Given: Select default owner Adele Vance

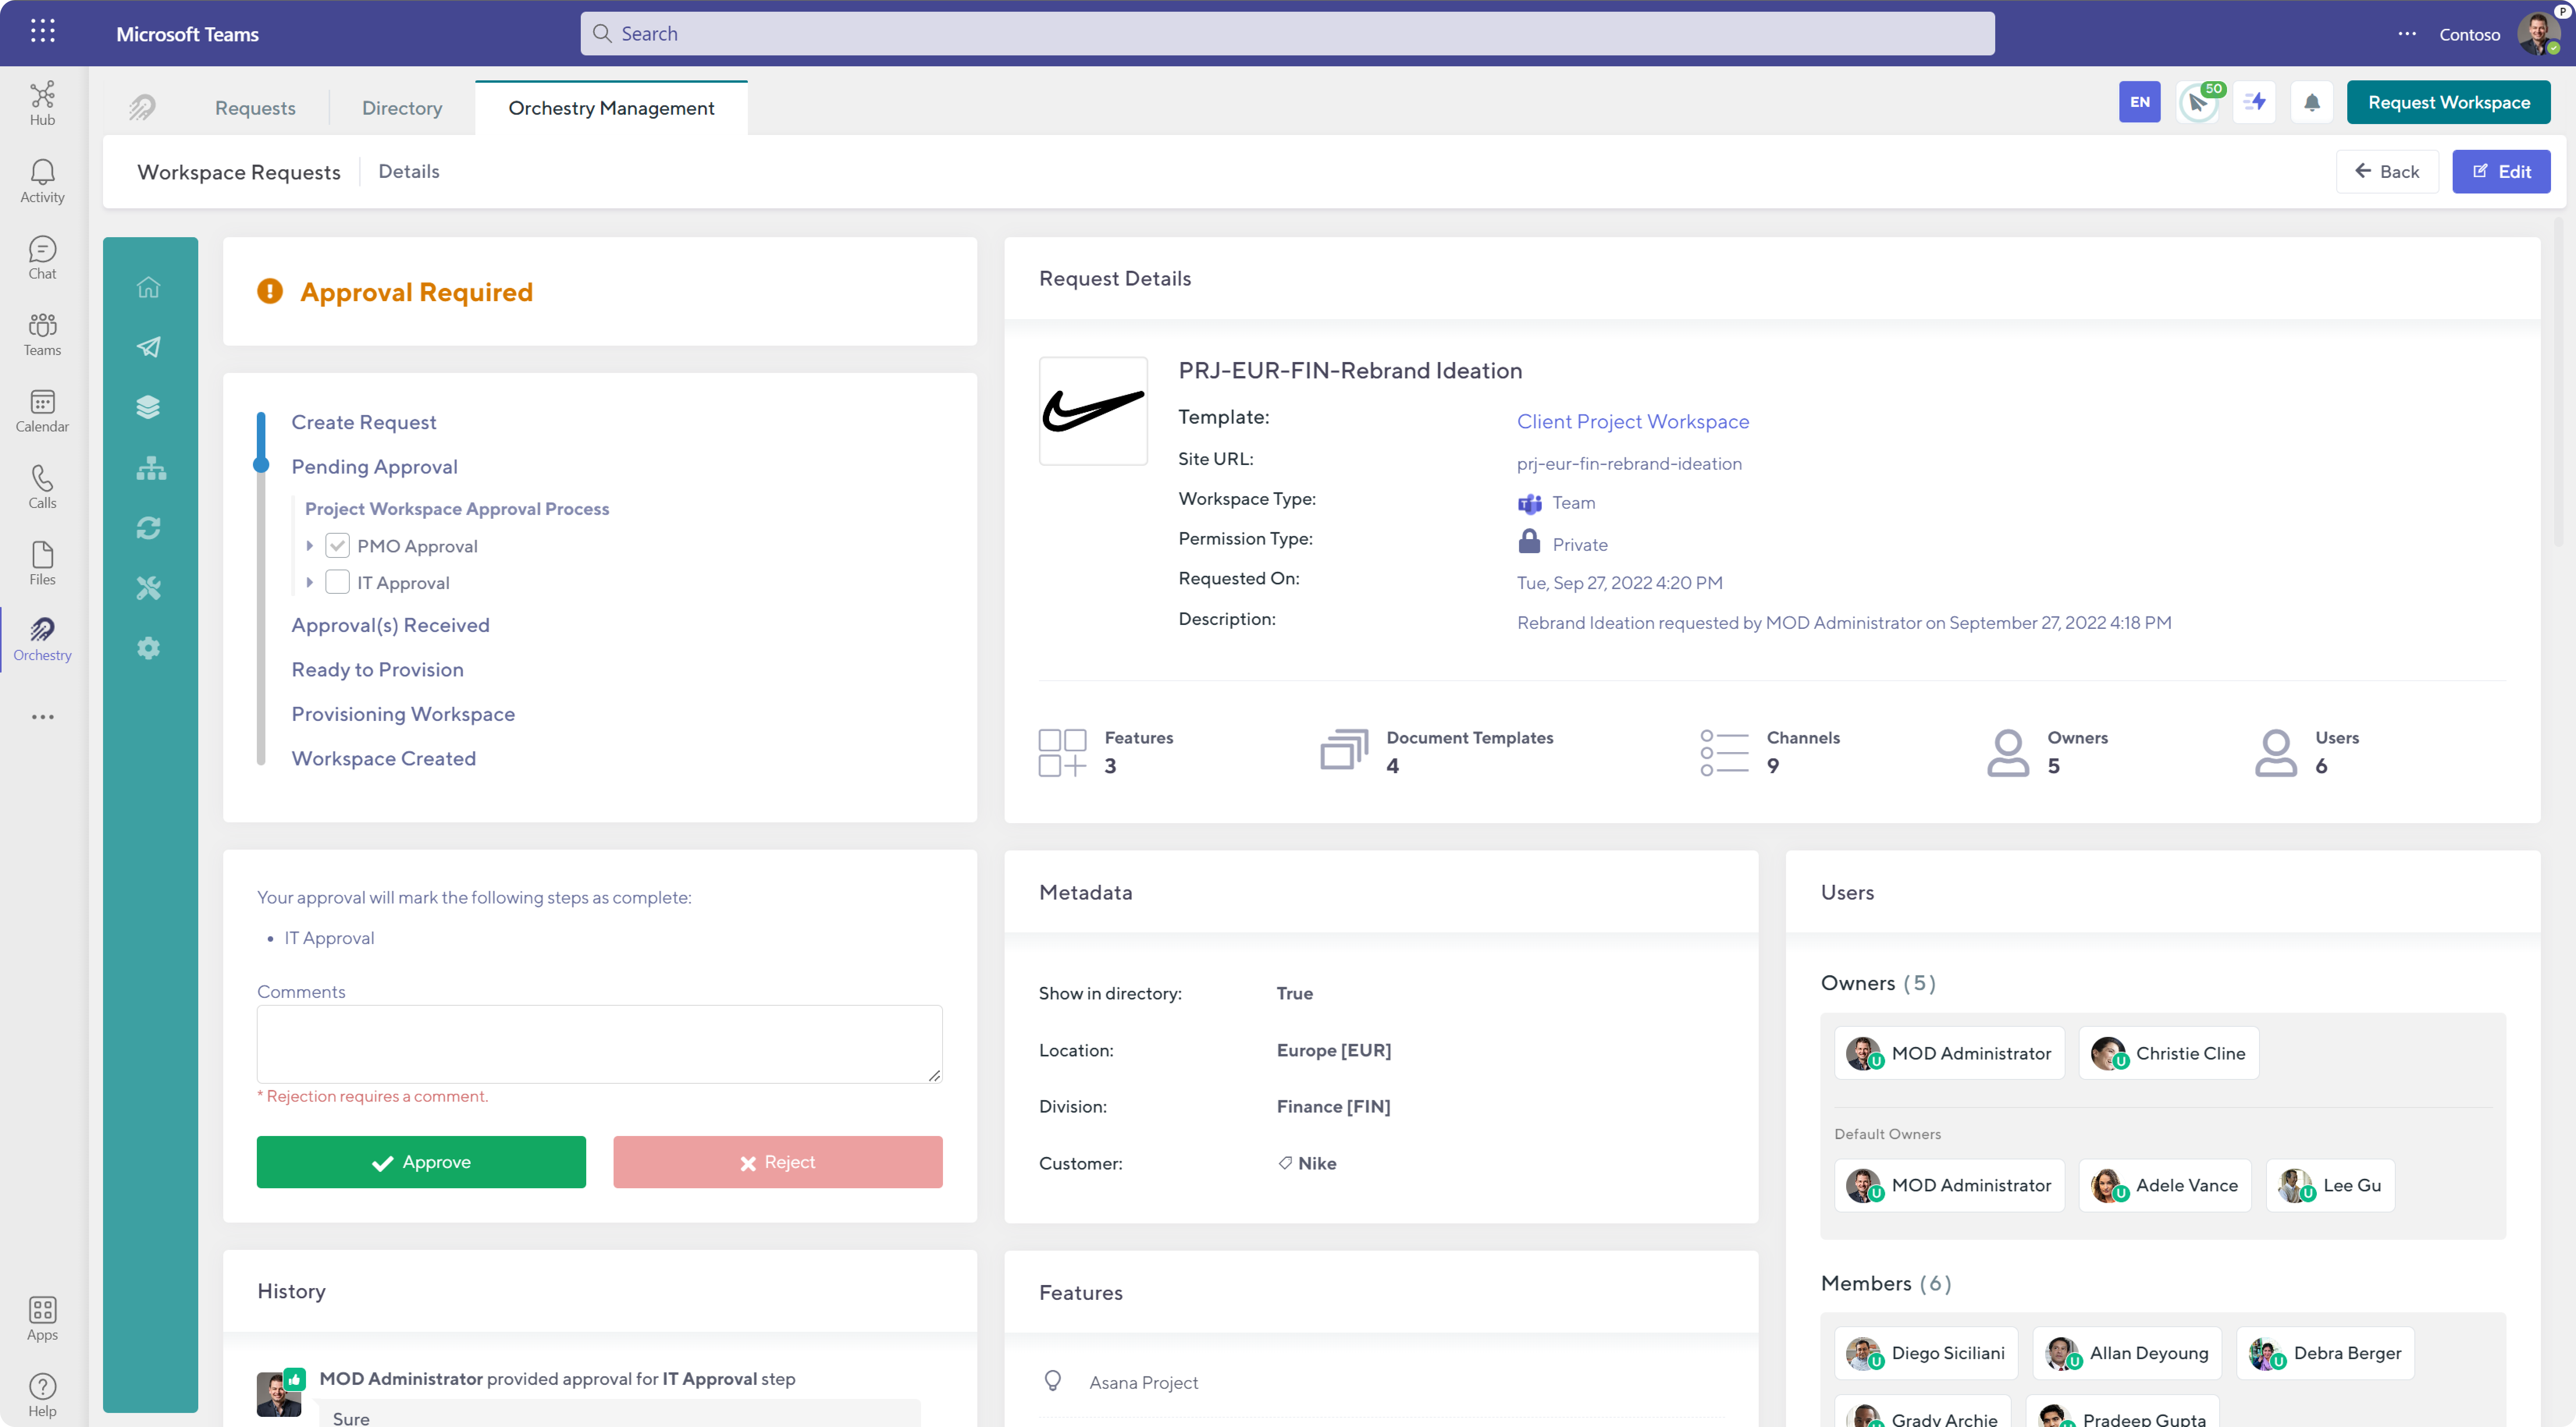Looking at the screenshot, I should coord(2165,1184).
